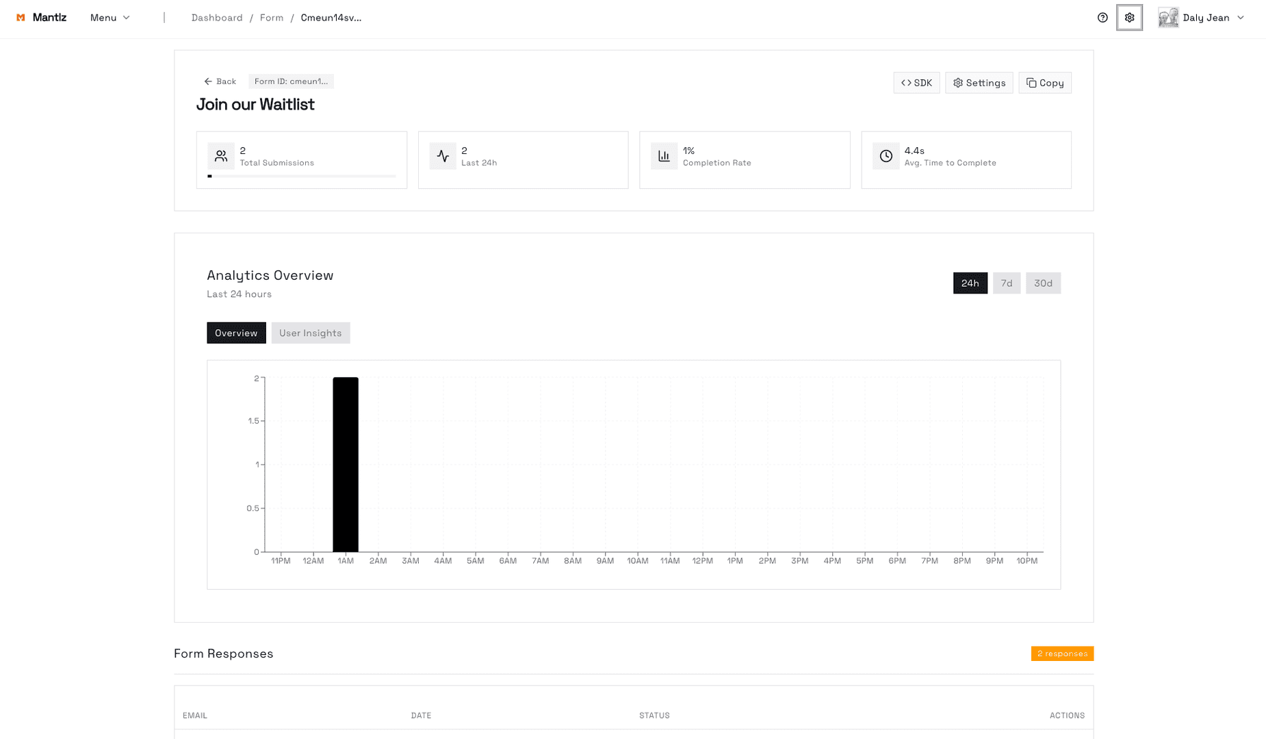
Task: Click the Completion Rate bar chart icon
Action: tap(664, 156)
